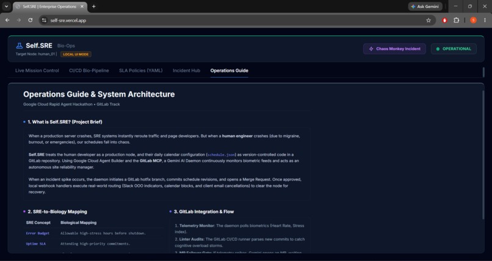This screenshot has width=492, height=261.
Task: Click heading 3. GitLab Integration & Flow
Action: pos(204,212)
